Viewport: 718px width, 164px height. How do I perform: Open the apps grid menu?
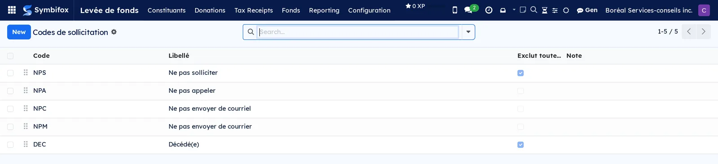pos(12,10)
